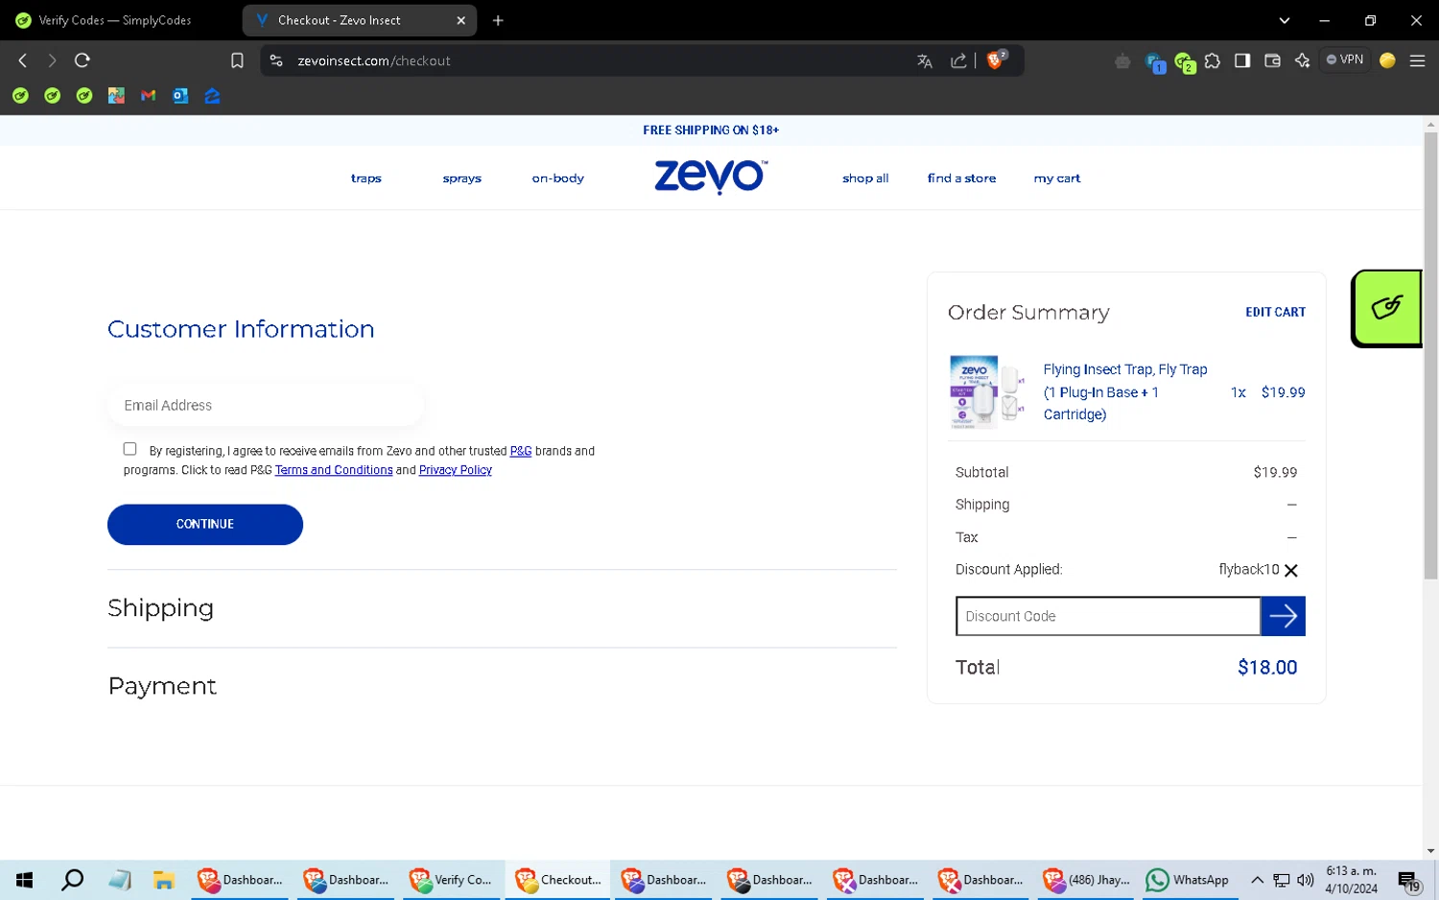
Task: Open Terms and Conditions link
Action: click(x=333, y=470)
